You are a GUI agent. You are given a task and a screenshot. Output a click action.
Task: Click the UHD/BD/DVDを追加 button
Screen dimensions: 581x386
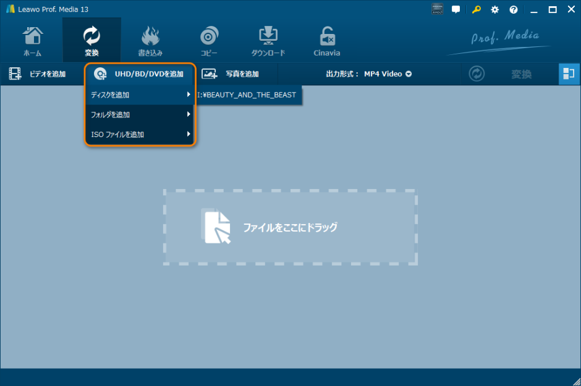point(140,74)
